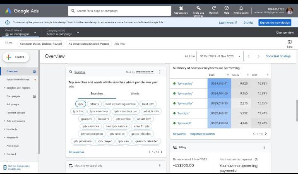The height and width of the screenshot is (174, 298).
Task: Click the 'iptv watch' keyword row link
Action: pos(184,123)
